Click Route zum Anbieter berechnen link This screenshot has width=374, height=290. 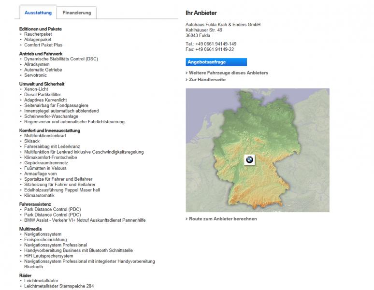click(x=223, y=219)
